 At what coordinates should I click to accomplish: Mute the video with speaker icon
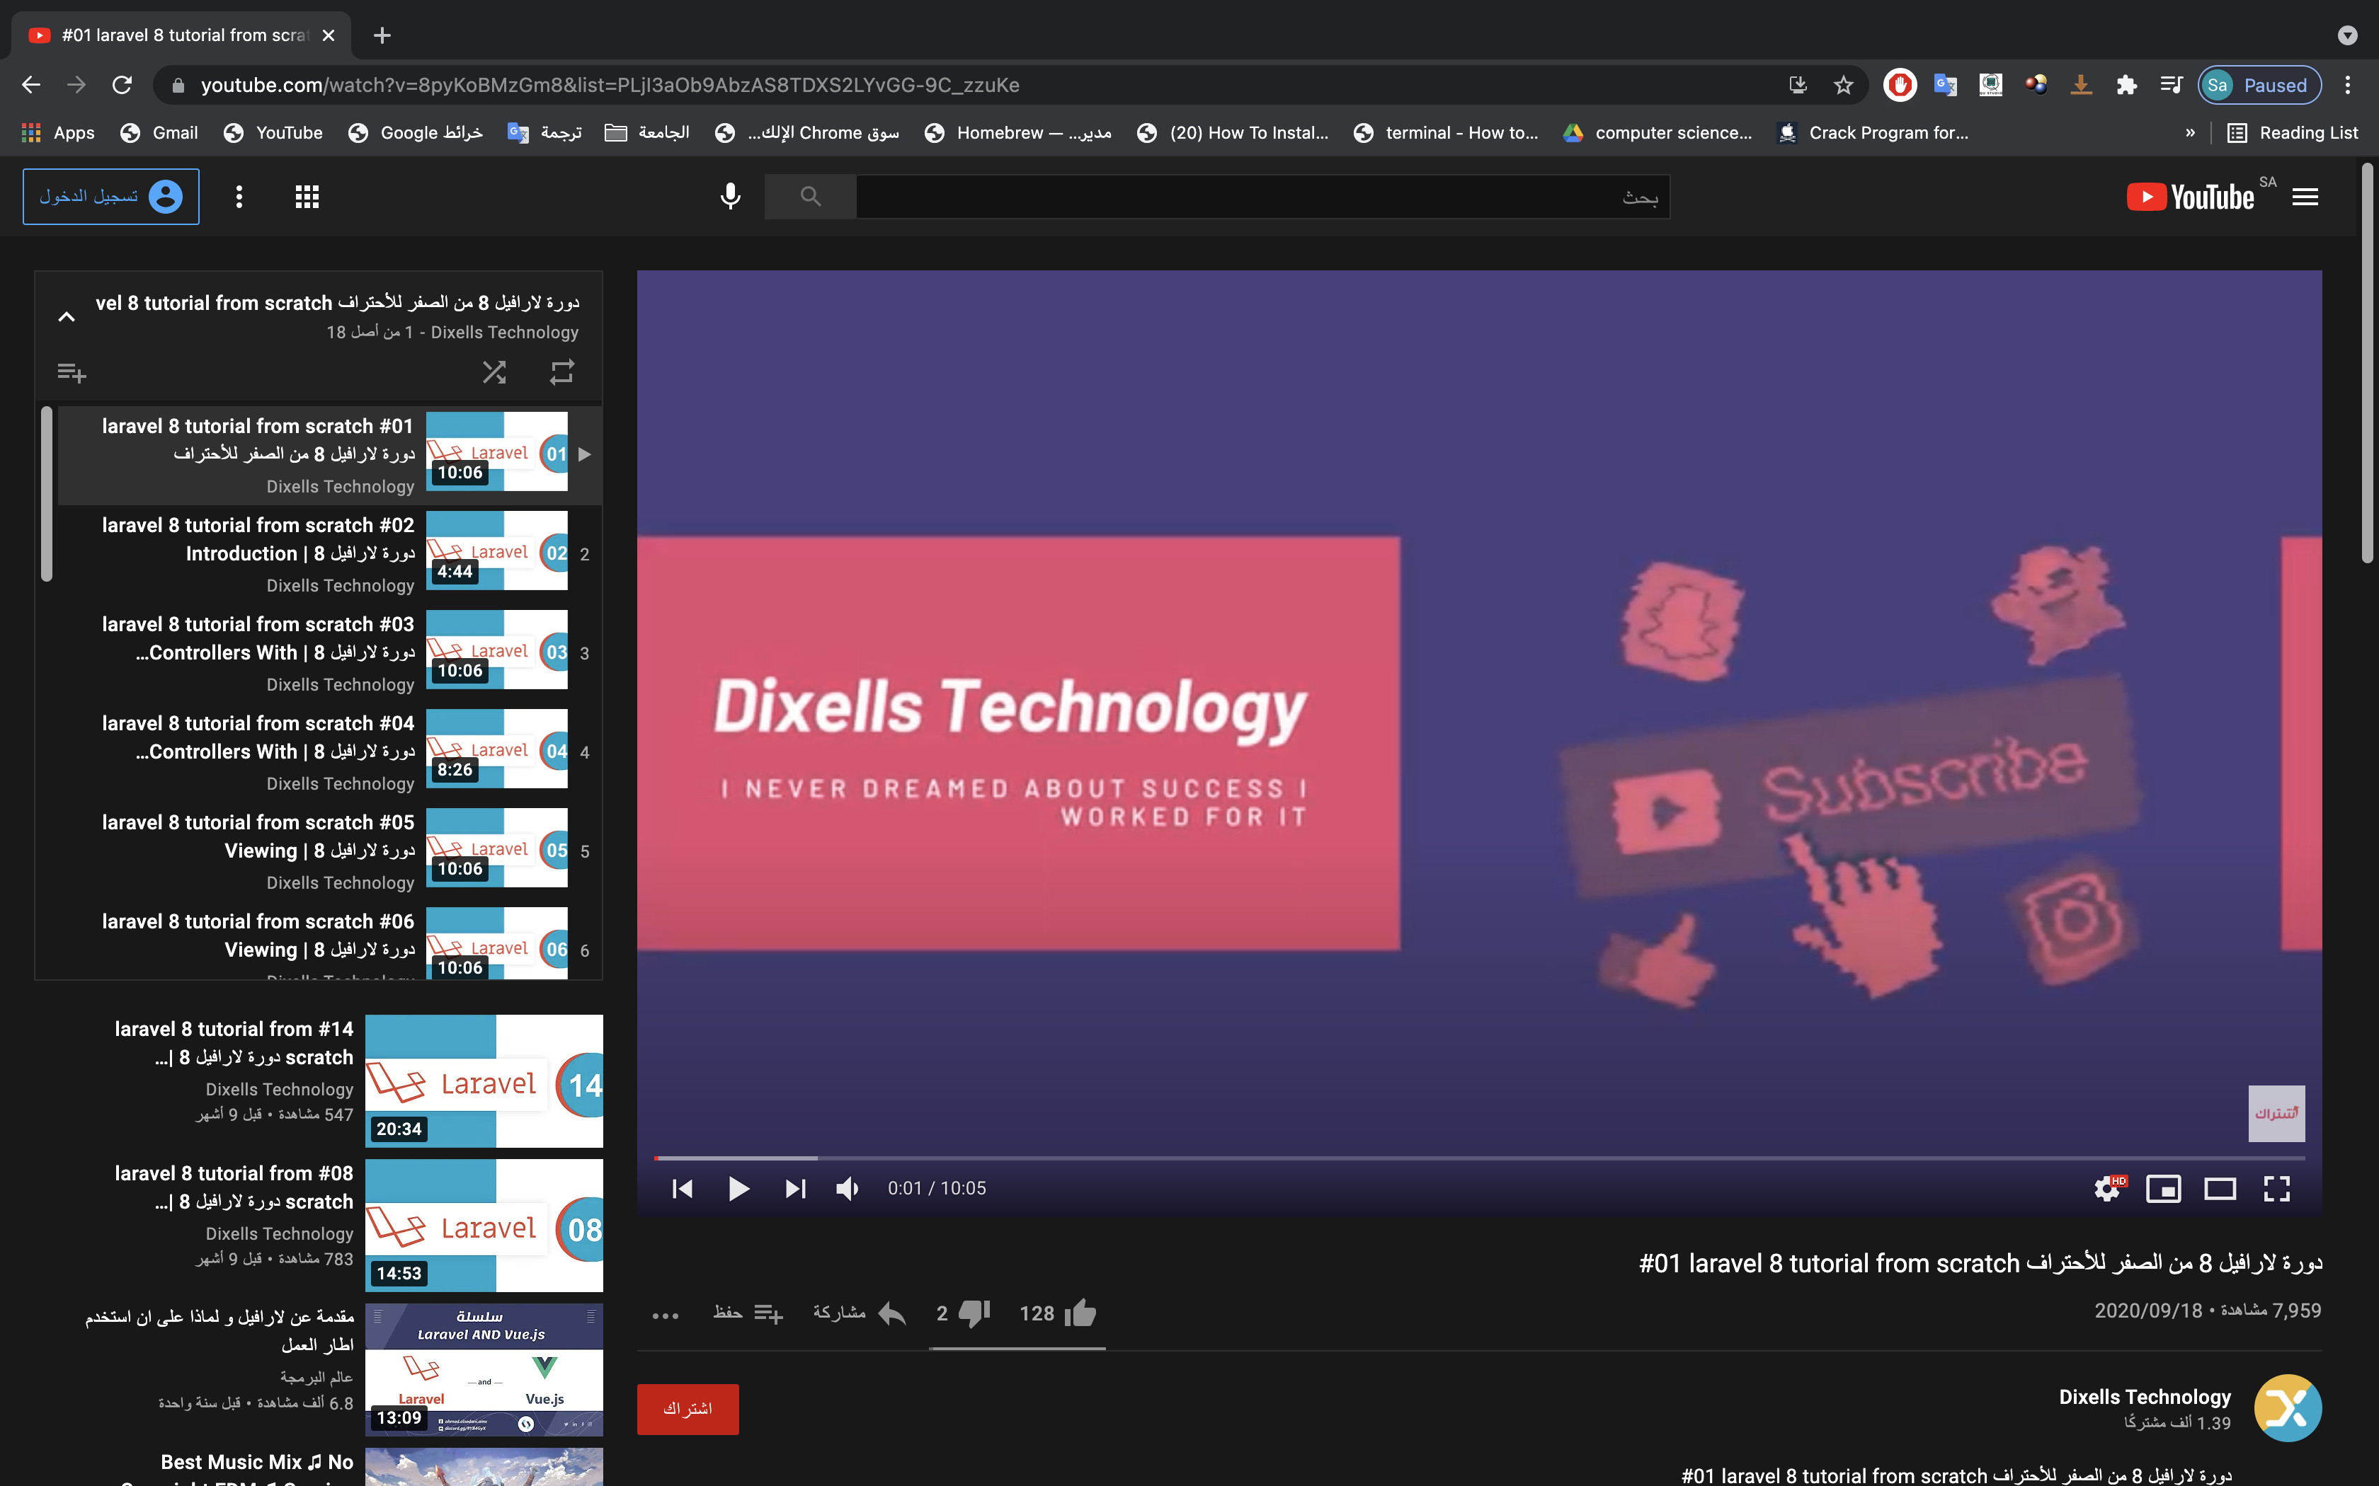(848, 1188)
